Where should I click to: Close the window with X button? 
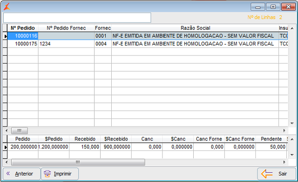tap(288, 7)
